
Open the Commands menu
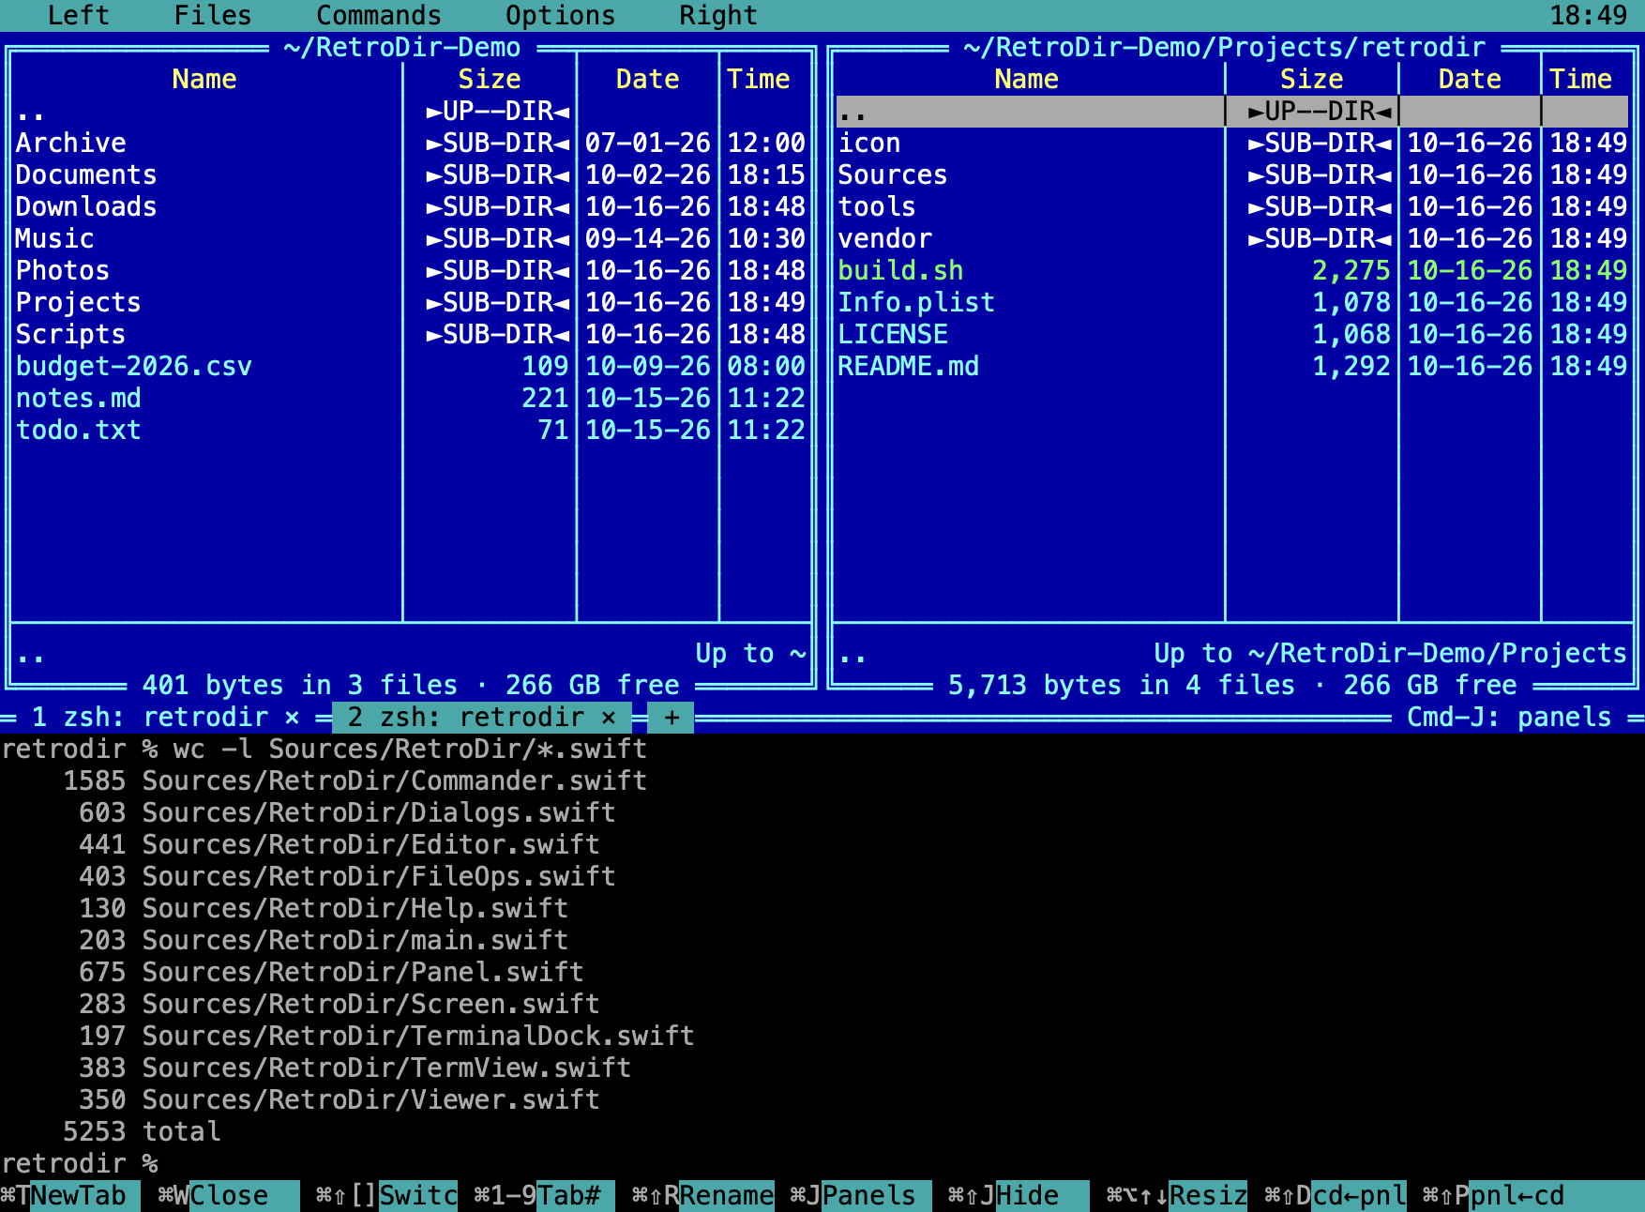pos(378,15)
